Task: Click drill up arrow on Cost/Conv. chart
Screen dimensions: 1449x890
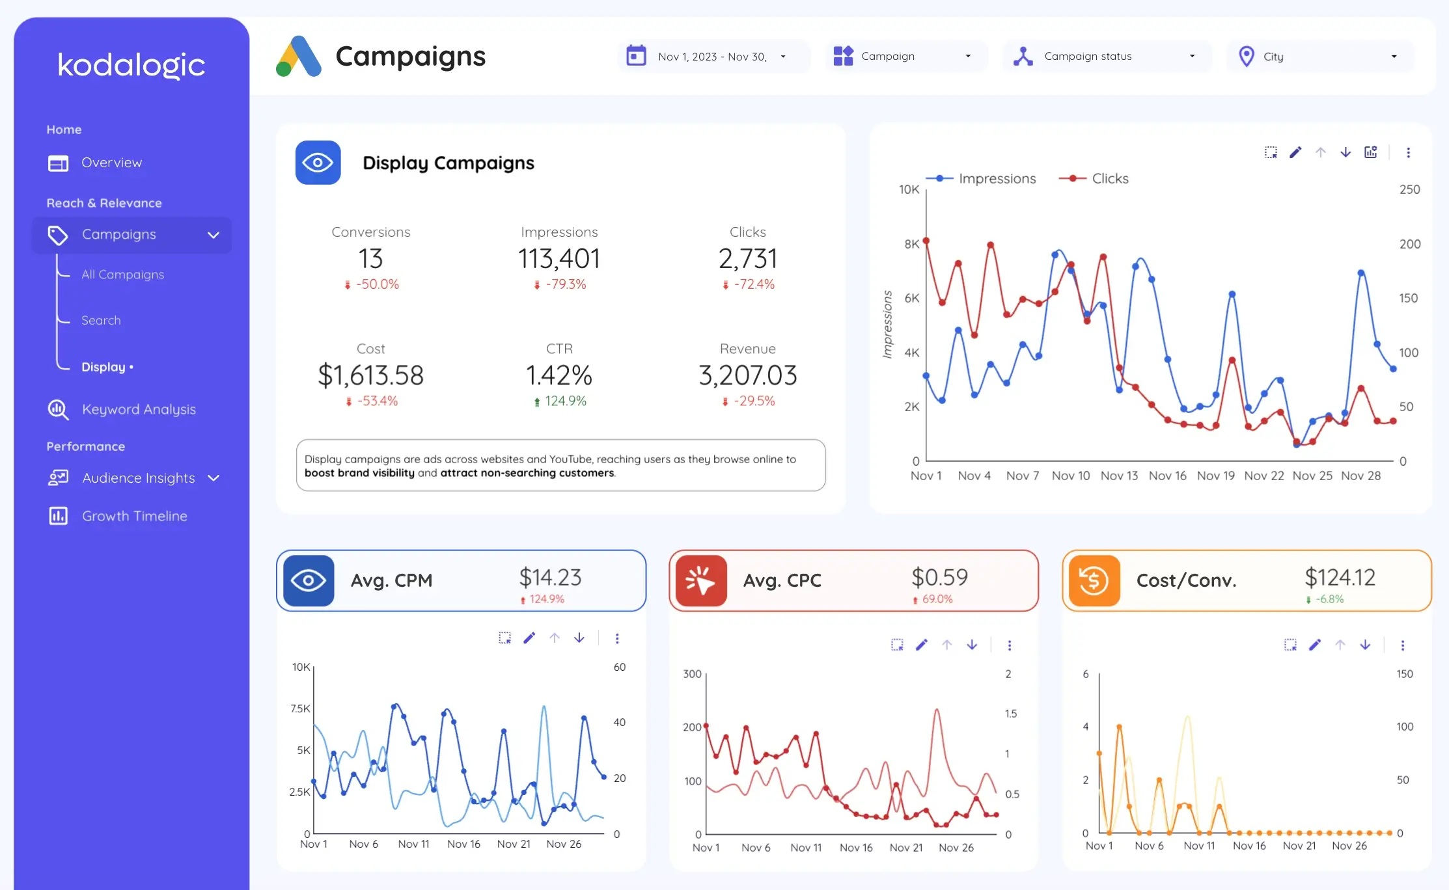Action: [1340, 645]
